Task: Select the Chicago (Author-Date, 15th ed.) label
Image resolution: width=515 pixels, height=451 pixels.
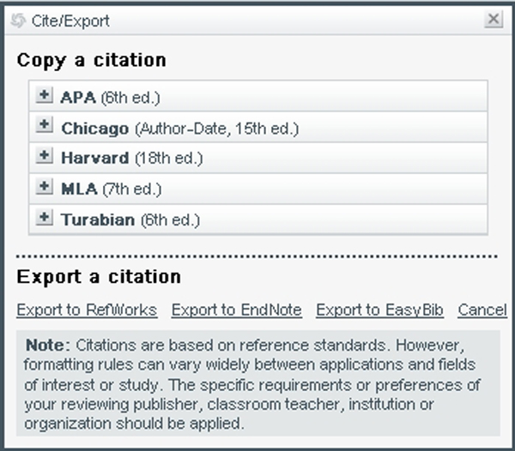Action: pos(180,128)
